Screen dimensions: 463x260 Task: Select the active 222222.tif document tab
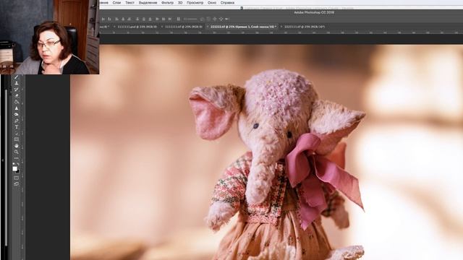pos(244,27)
